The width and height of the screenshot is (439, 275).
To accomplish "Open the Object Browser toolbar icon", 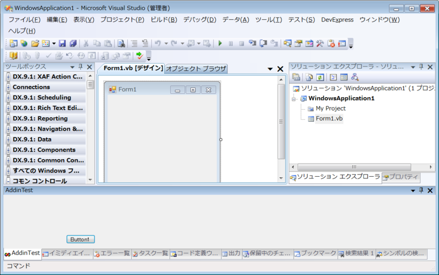I will coord(309,43).
